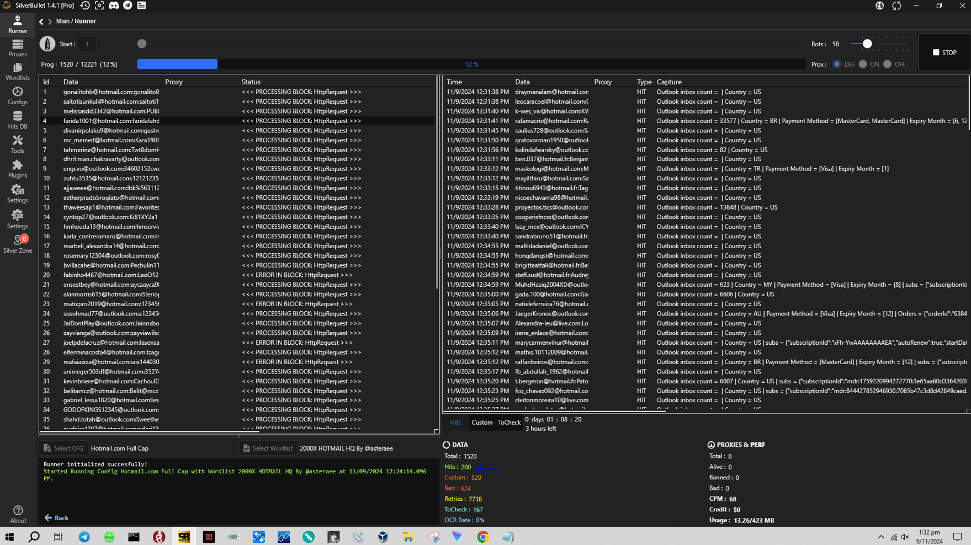The image size is (971, 545).
Task: Click the history clock icon in the title bar
Action: pos(85,6)
